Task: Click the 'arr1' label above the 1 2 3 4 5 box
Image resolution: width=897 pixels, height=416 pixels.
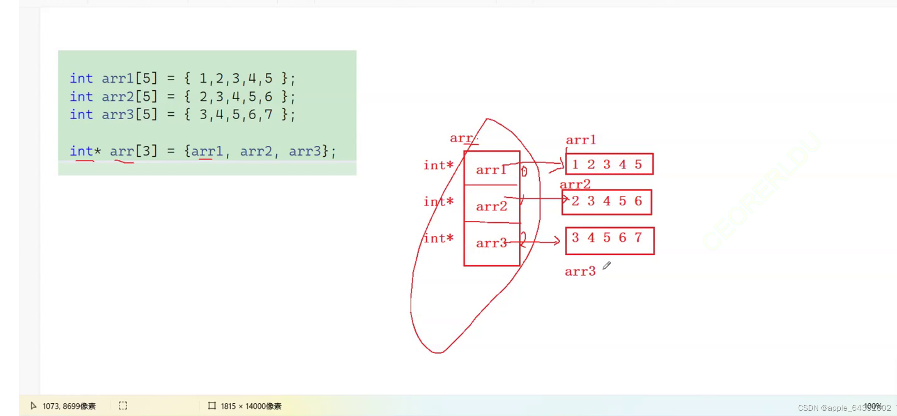Action: tap(581, 140)
